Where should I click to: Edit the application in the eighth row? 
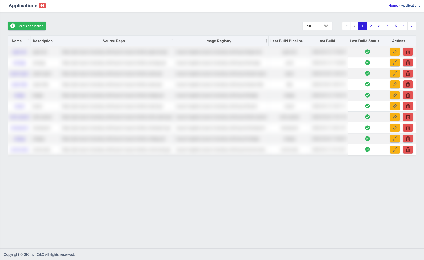pos(395,128)
